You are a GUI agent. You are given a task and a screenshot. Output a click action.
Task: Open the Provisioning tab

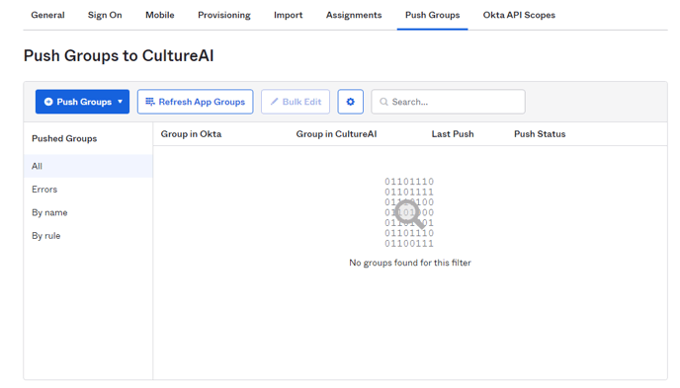coord(224,15)
